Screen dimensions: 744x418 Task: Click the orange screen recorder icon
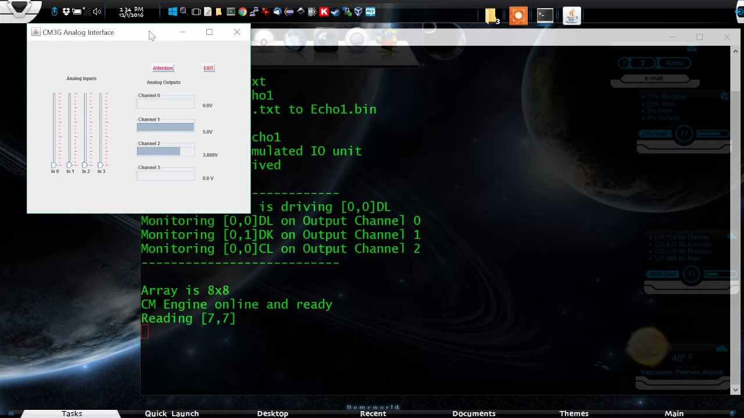(x=518, y=16)
